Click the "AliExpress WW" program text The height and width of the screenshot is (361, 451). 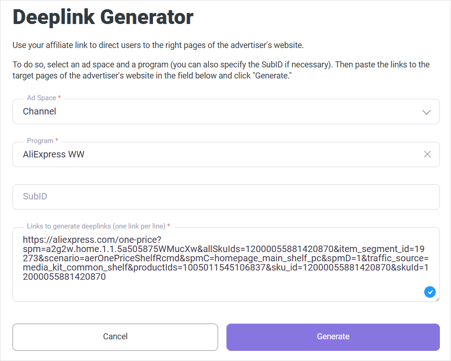point(54,155)
